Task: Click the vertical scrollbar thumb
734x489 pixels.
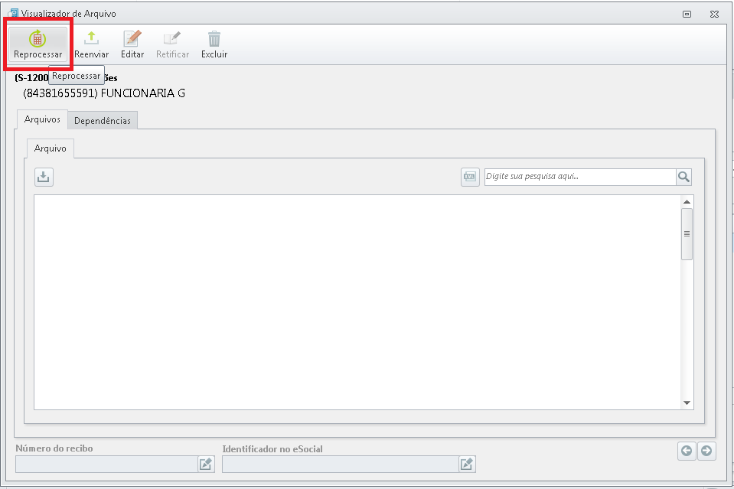Action: [687, 234]
